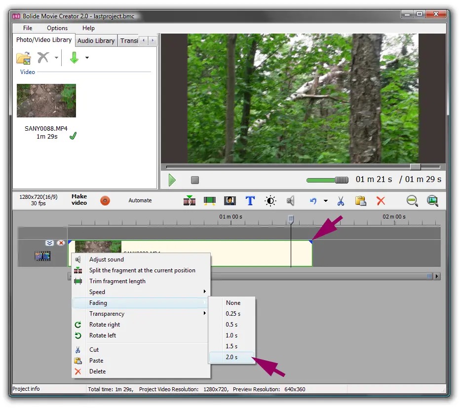The height and width of the screenshot is (408, 459).
Task: Click the gray X remove-from-library icon
Action: (43, 57)
